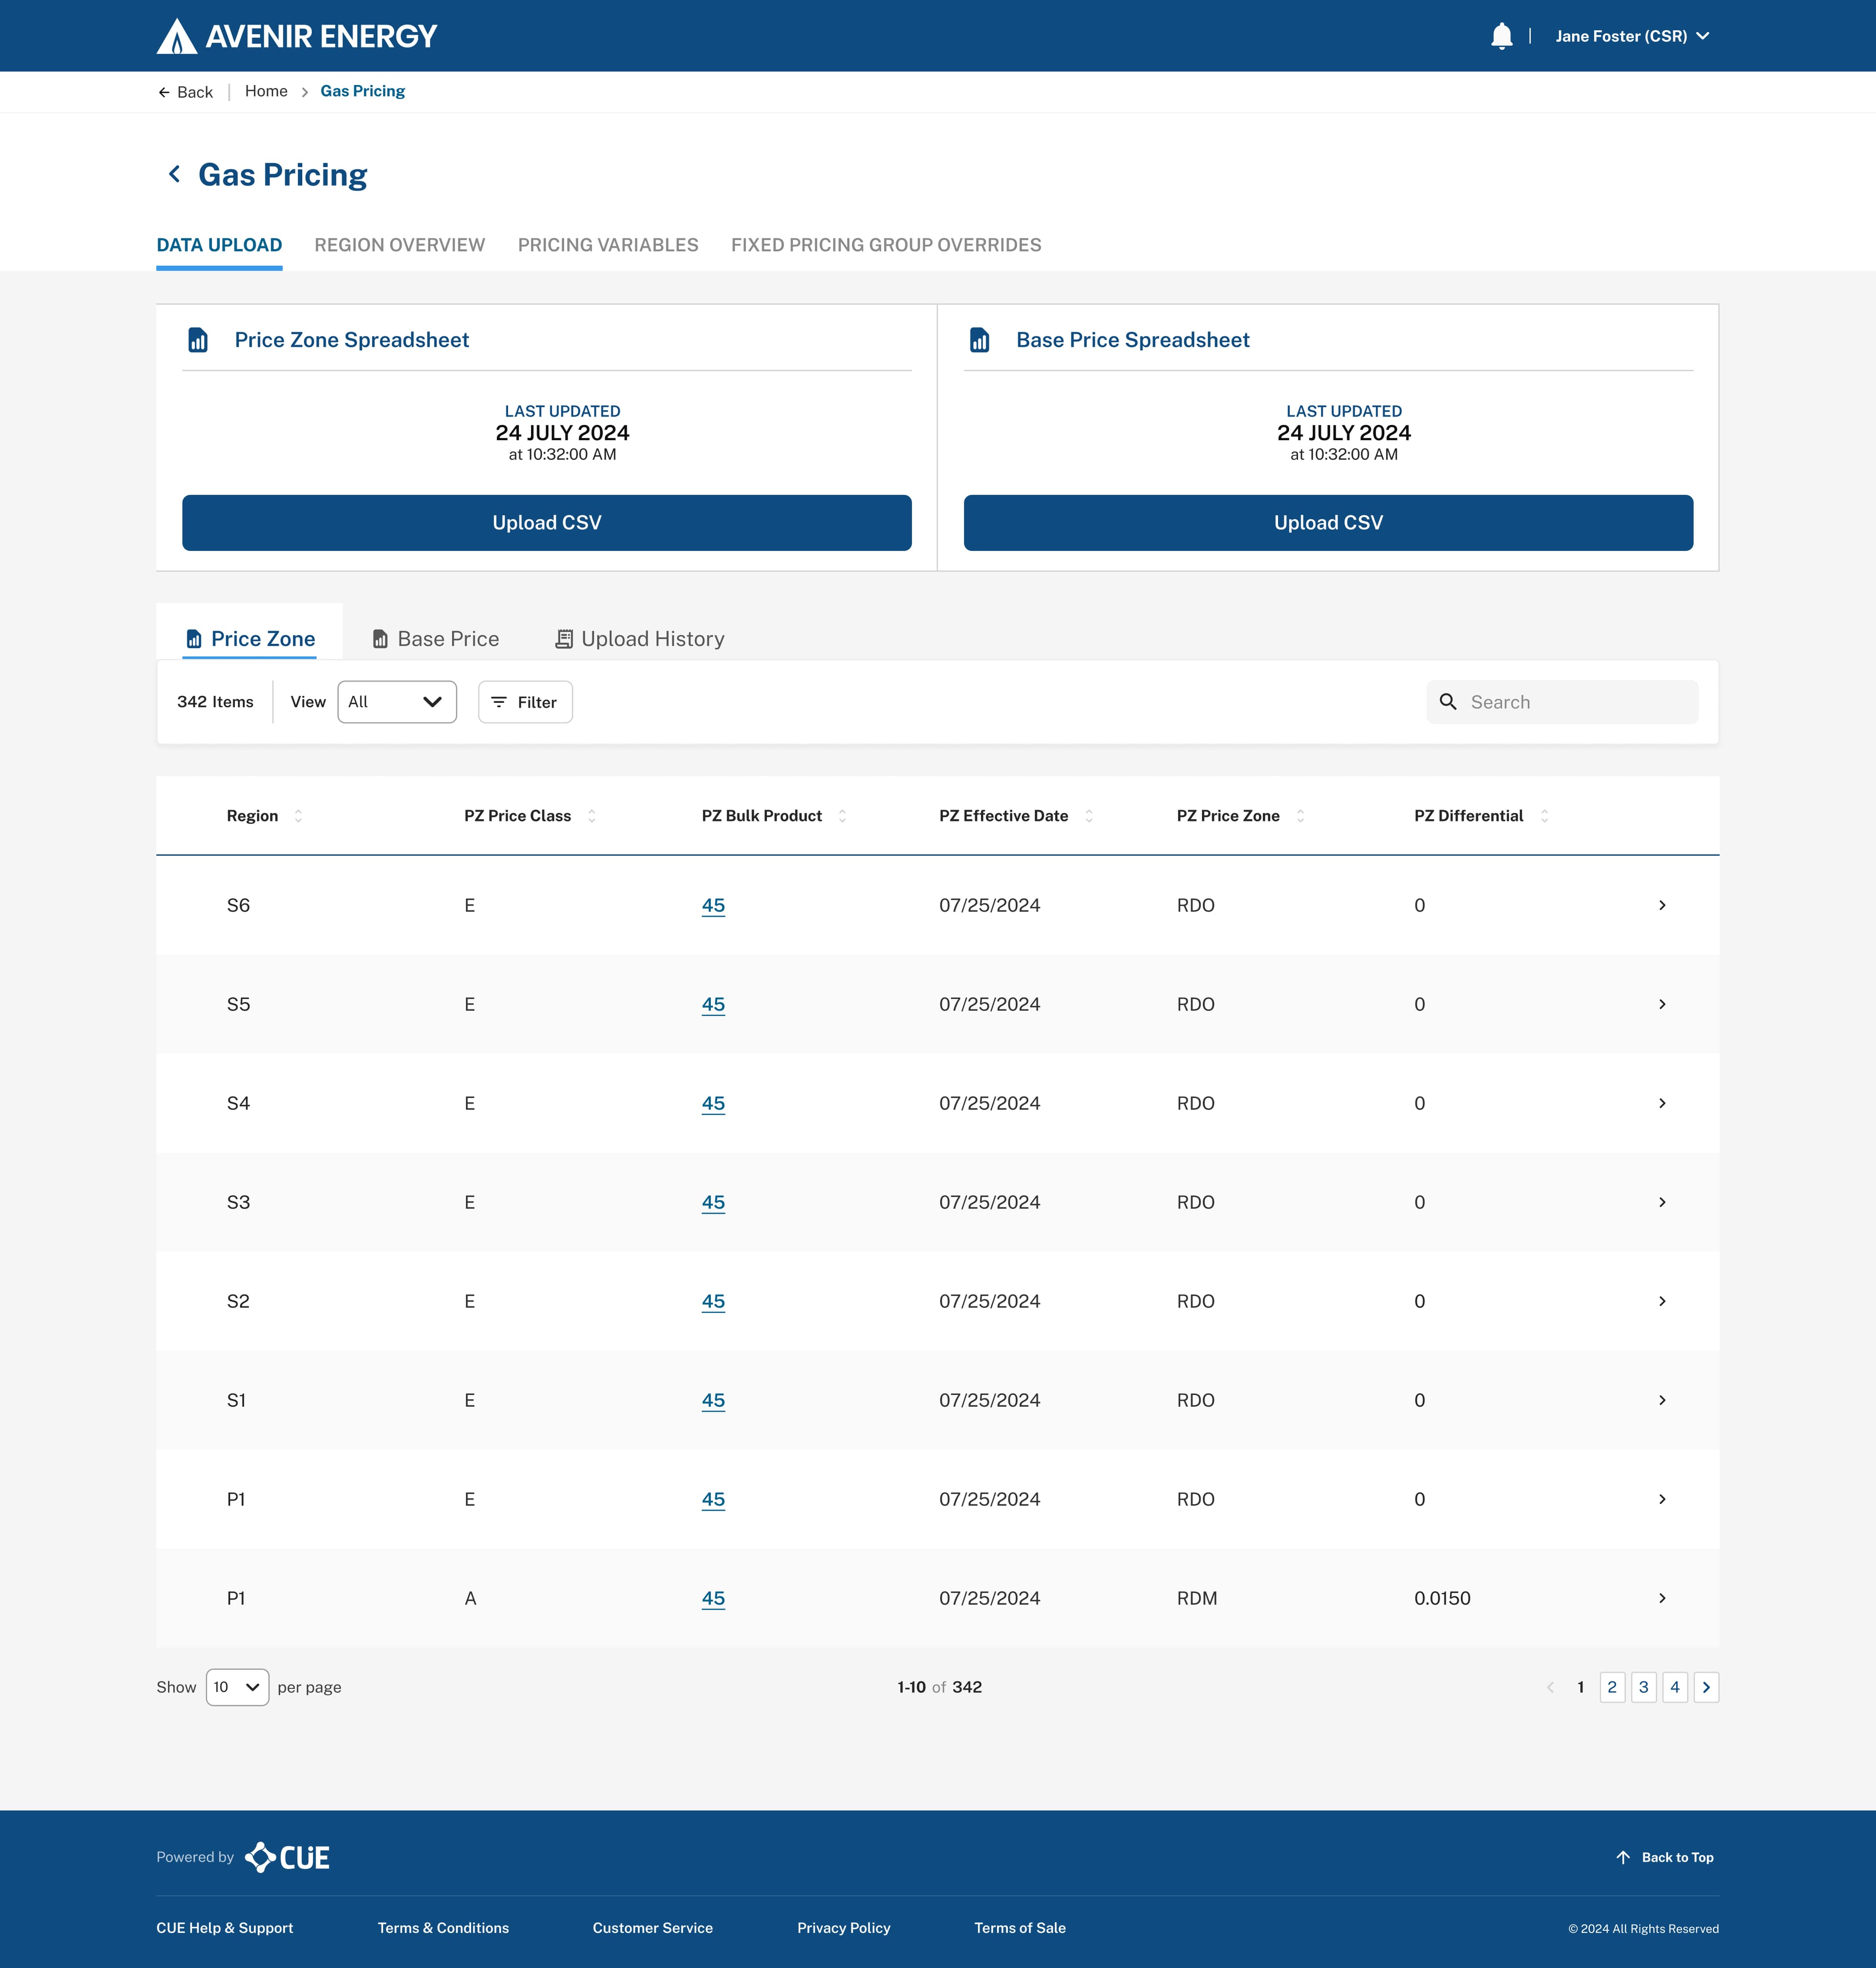
Task: Click the search magnifier icon
Action: [x=1447, y=702]
